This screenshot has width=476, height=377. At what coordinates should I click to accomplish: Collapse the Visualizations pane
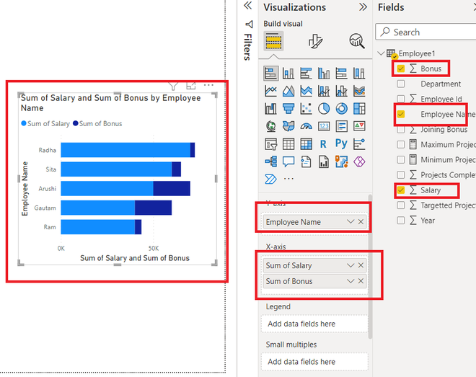click(363, 7)
